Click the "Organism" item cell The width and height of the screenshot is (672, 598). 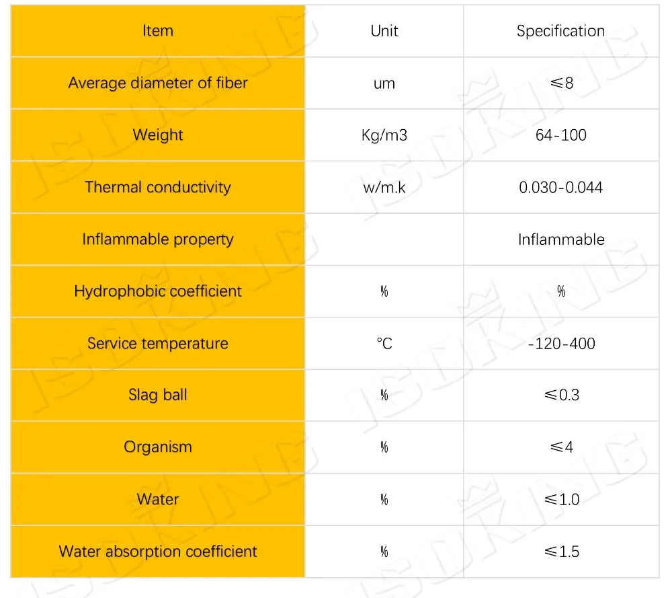click(158, 447)
